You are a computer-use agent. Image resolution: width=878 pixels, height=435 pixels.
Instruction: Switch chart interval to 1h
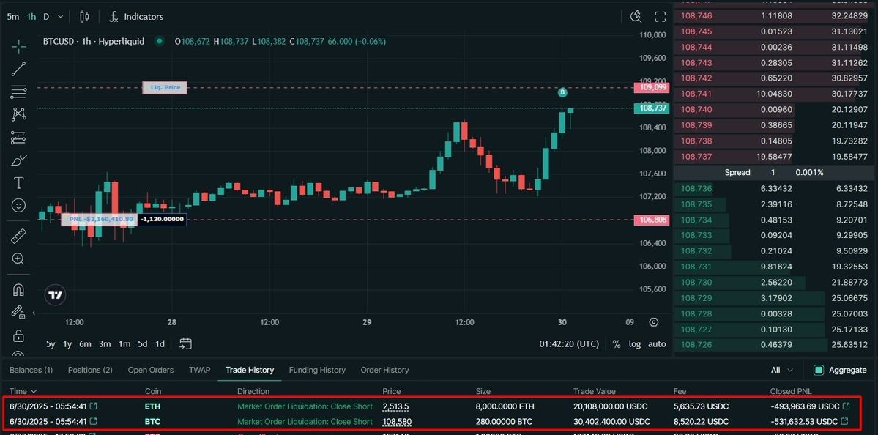(31, 17)
